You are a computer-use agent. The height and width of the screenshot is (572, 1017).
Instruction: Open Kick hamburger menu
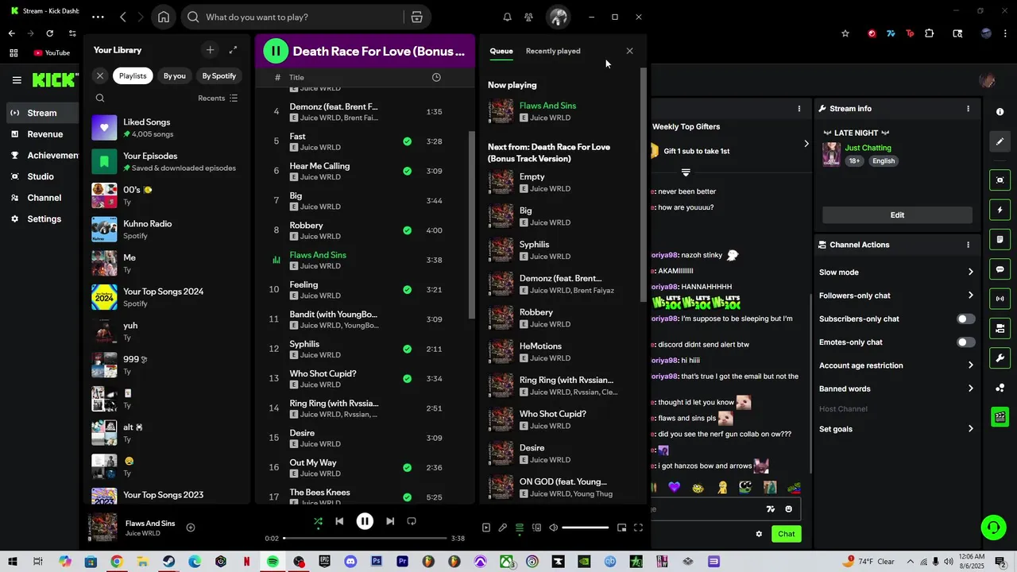(17, 79)
